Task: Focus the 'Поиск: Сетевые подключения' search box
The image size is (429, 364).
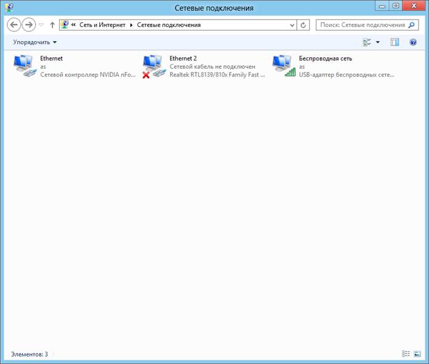Action: (367, 25)
